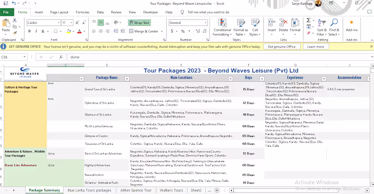This screenshot has height=194, width=374.
Task: Click Increase Decimal icon
Action: tap(198, 31)
